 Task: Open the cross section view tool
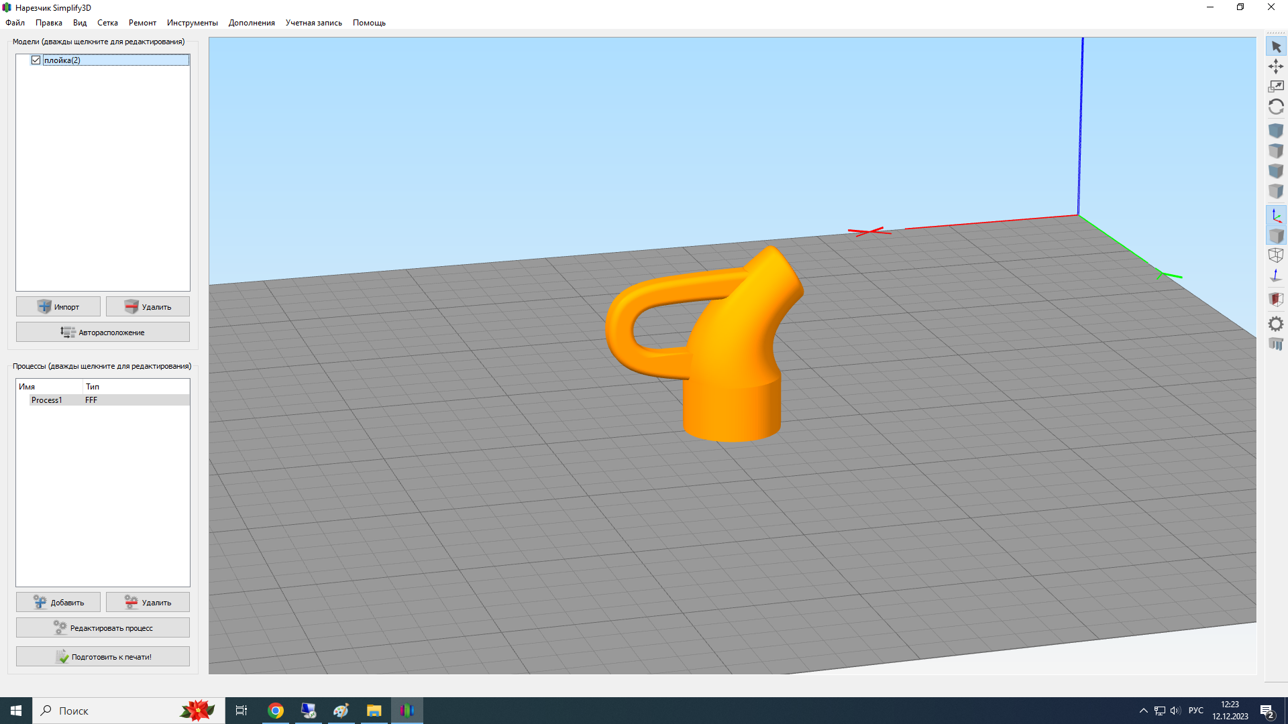pos(1276,299)
